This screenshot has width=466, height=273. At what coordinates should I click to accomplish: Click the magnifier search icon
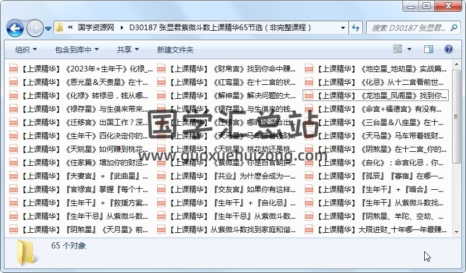pos(454,28)
